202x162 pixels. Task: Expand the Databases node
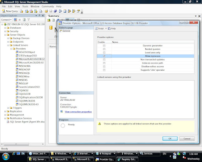tap(5, 28)
